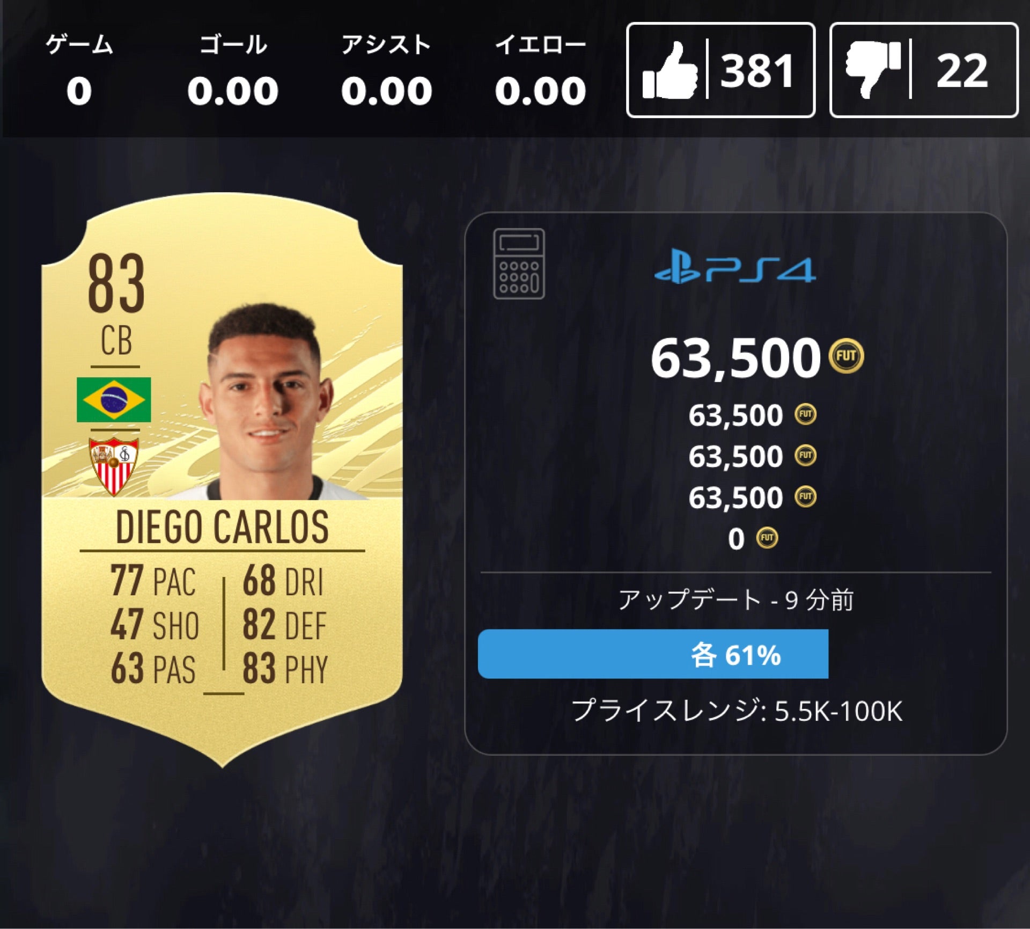Click the blue 61% price bar
This screenshot has width=1030, height=929.
(653, 654)
